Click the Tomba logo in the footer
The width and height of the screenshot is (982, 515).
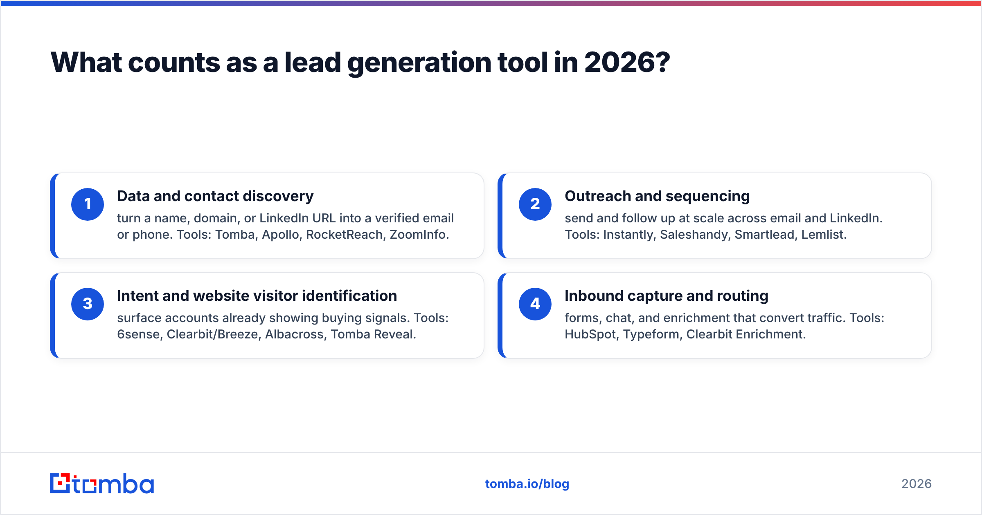(x=102, y=484)
